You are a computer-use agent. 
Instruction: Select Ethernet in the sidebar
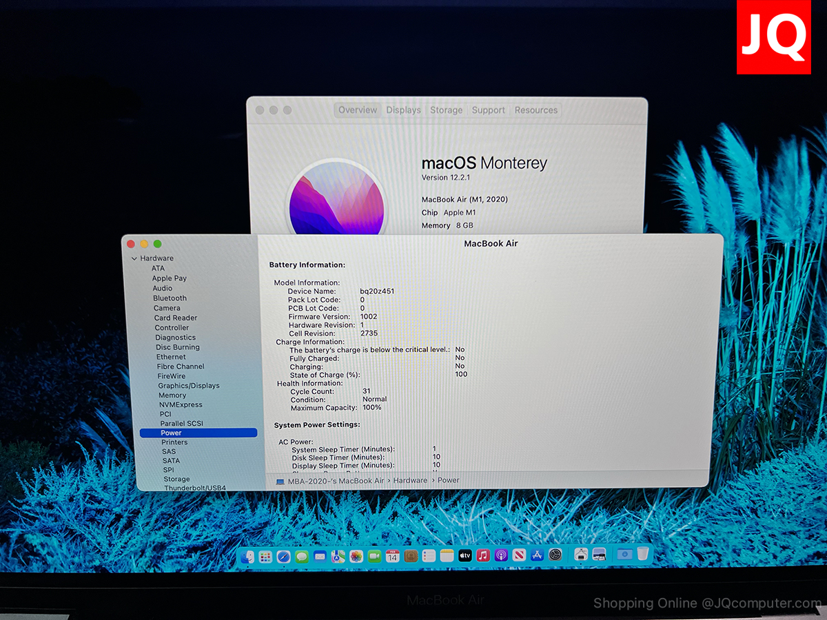(x=171, y=357)
